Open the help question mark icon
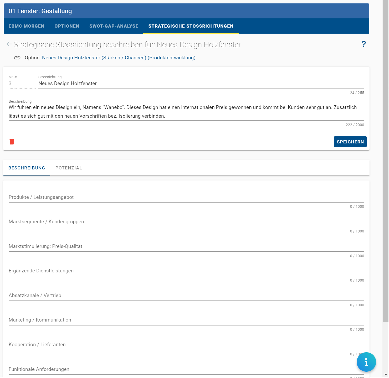The width and height of the screenshot is (389, 378). (x=364, y=44)
